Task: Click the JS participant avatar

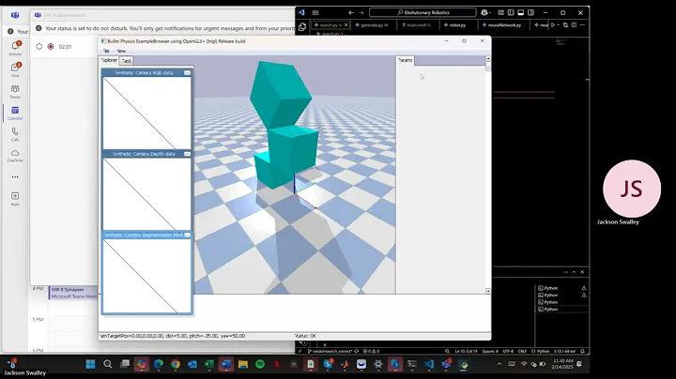Action: coord(632,189)
